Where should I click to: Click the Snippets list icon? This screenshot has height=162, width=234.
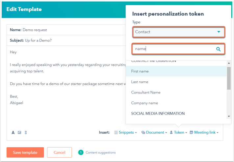pos(116,132)
